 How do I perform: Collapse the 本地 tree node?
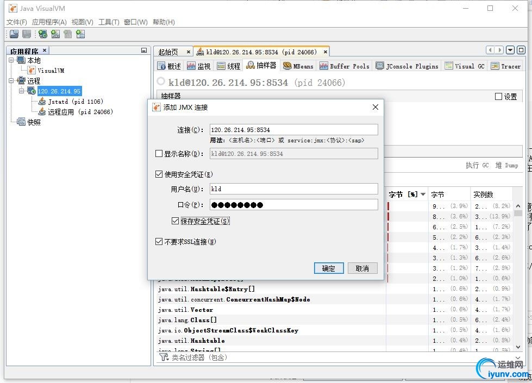[x=11, y=60]
